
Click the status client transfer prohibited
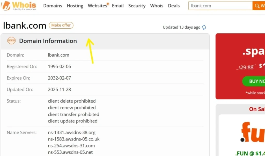(x=73, y=114)
